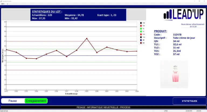207x112 pixels.
Task: Click the TO green legend swatch
Action: [x=141, y=31]
